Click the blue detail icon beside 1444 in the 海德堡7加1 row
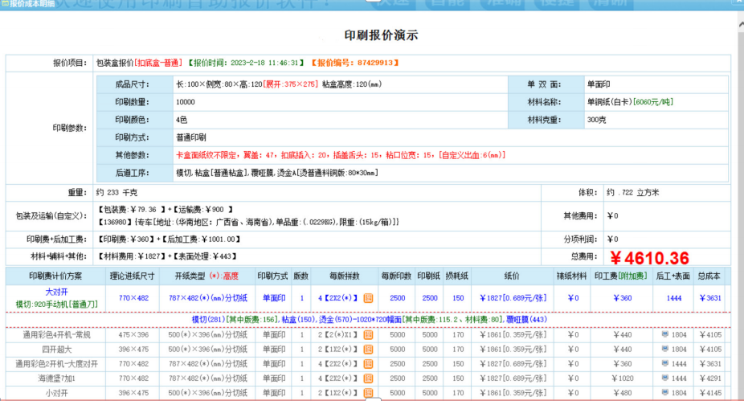The height and width of the screenshot is (401, 744). 664,378
